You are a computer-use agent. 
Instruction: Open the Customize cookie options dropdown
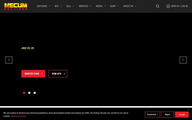pos(152,114)
